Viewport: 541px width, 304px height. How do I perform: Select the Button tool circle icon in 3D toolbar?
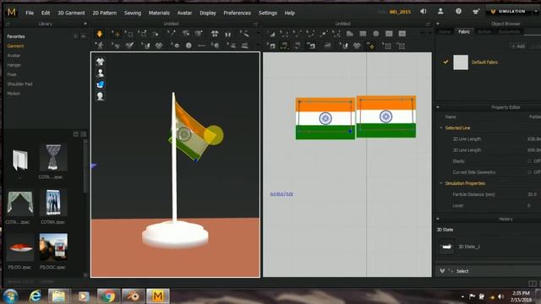coord(189,46)
